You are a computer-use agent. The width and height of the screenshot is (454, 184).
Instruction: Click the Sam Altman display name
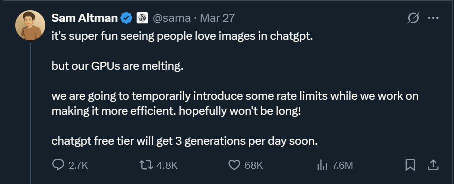(84, 18)
